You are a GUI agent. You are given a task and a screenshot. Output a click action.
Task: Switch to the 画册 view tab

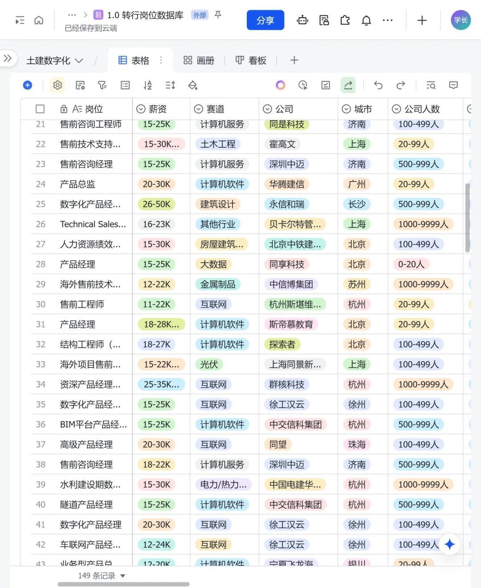199,60
